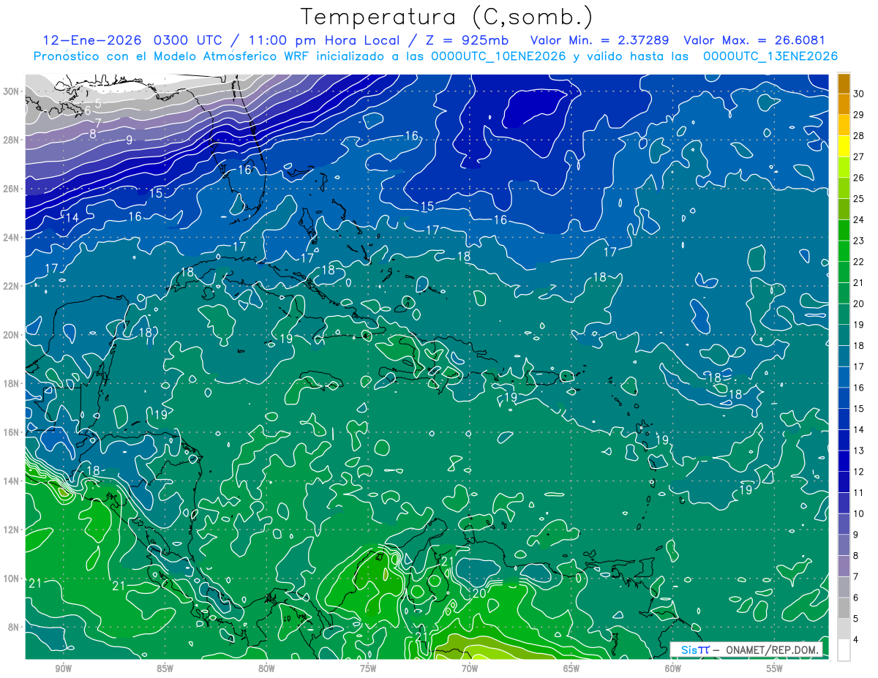Pick the purple swatch between 7 and 8
The height and width of the screenshot is (678, 878).
click(844, 566)
